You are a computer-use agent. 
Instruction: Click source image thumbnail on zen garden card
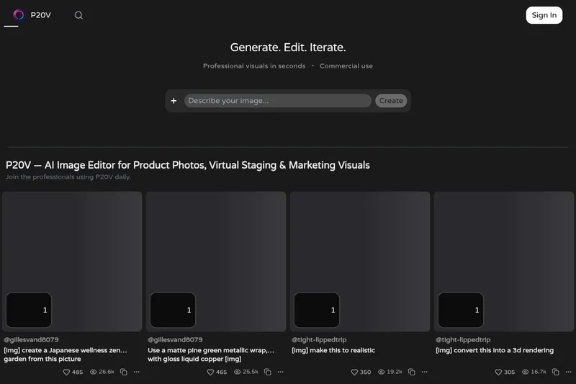(x=29, y=310)
